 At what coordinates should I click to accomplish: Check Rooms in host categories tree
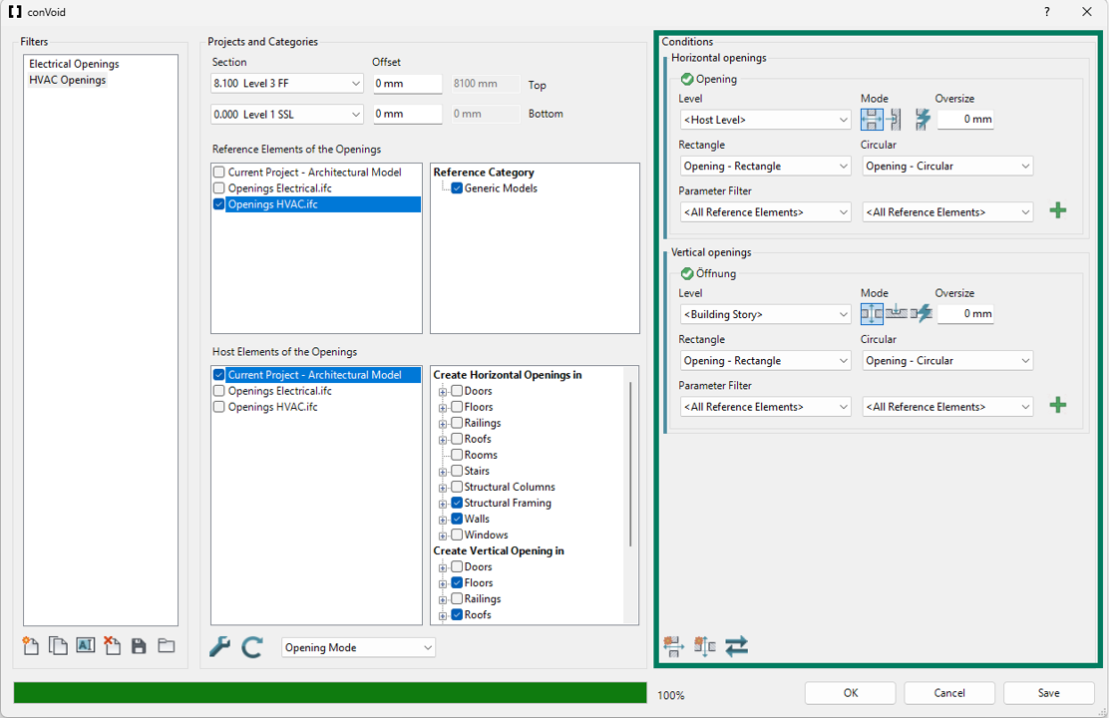point(457,455)
